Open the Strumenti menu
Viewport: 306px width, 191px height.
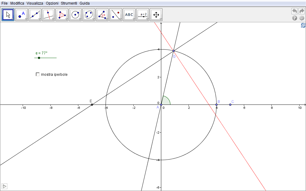(x=69, y=3)
